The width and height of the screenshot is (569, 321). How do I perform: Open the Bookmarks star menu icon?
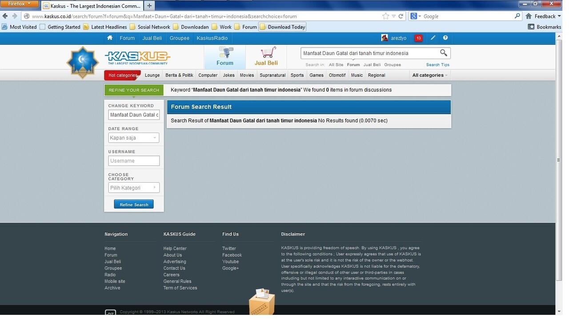[x=531, y=27]
